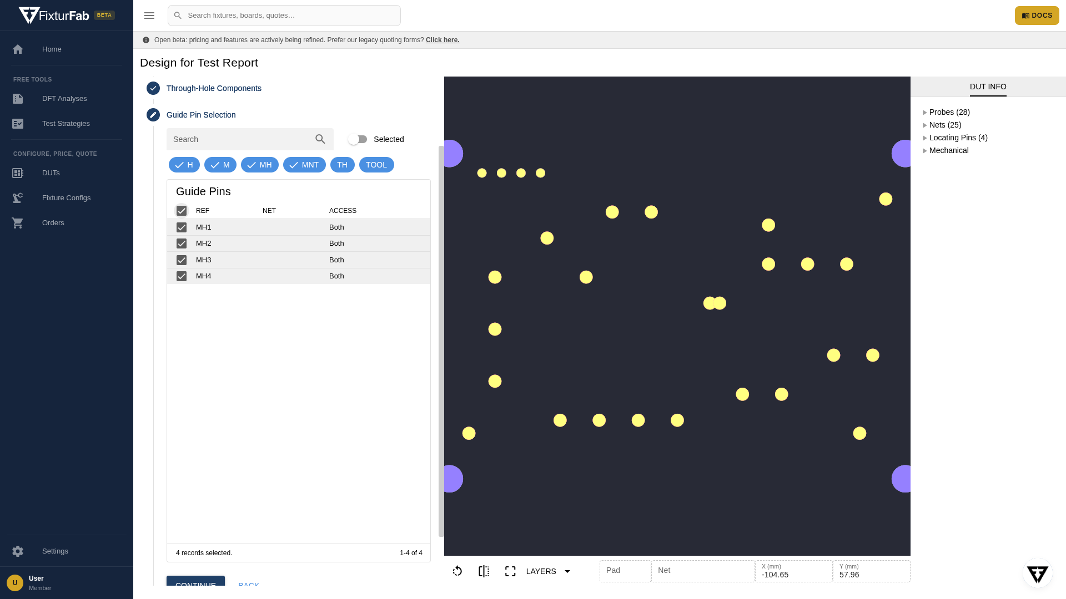Open the hamburger menu icon
The width and height of the screenshot is (1066, 599).
coord(149,16)
